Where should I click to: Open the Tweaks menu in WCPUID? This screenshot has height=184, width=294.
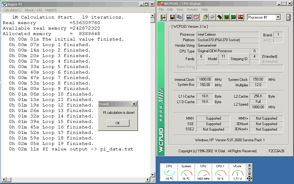(x=192, y=9)
